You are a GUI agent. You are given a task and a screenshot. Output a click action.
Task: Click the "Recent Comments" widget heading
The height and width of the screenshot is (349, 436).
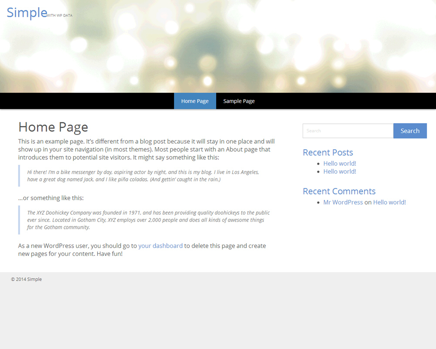(339, 191)
